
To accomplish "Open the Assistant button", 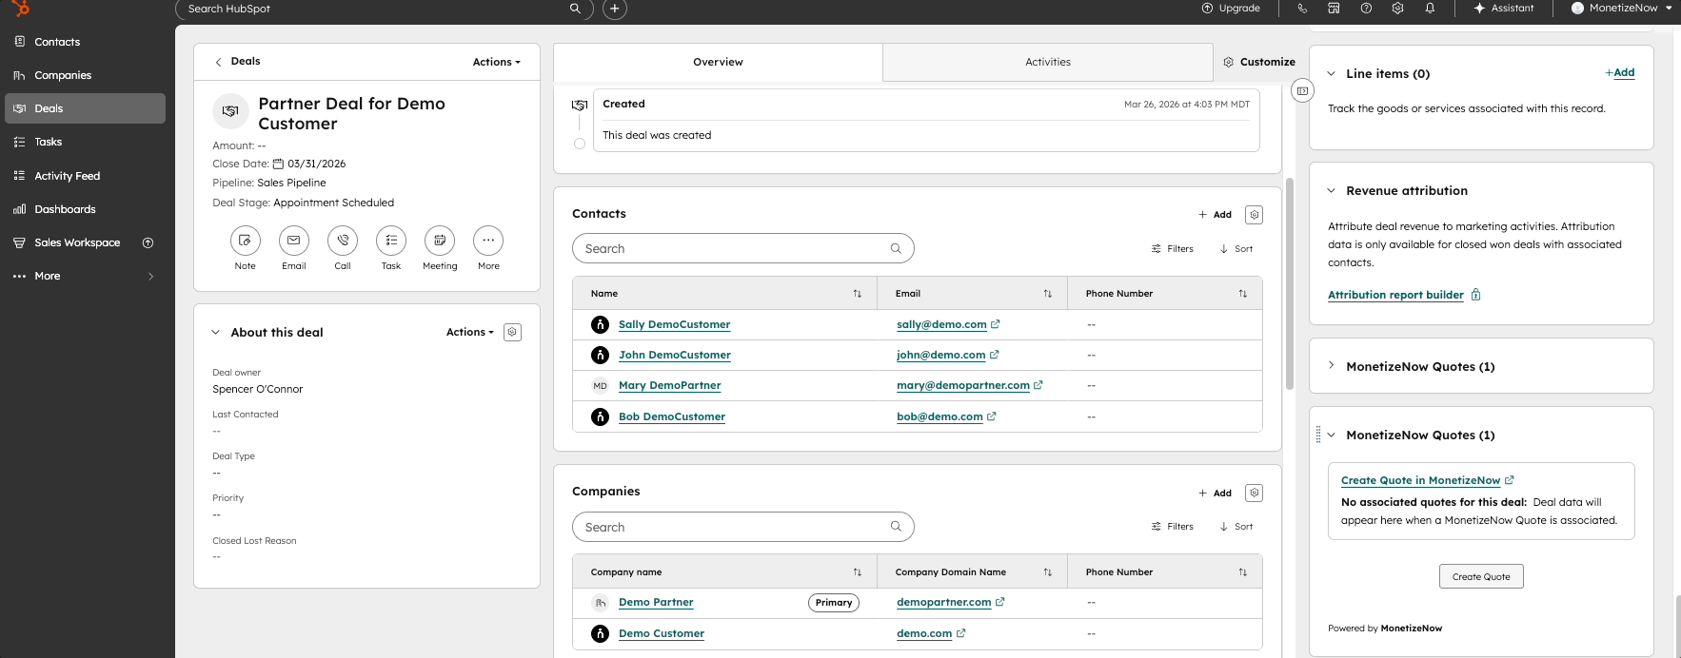I will tap(1503, 9).
